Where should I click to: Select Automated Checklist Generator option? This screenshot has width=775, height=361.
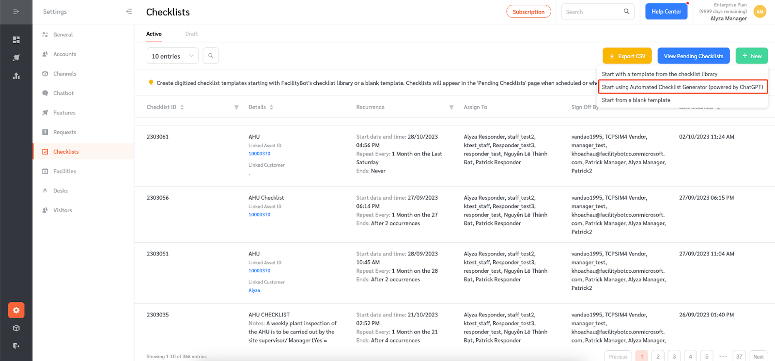683,87
